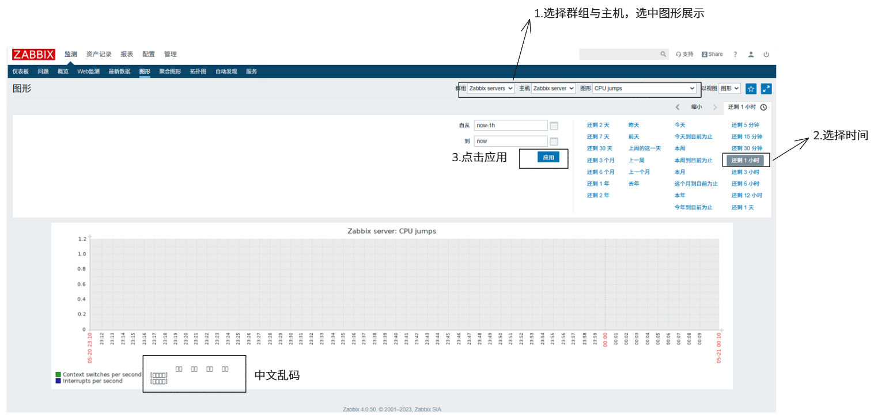Select 还剩 15 分钟 time range
Screen dimensions: 874x418
747,137
